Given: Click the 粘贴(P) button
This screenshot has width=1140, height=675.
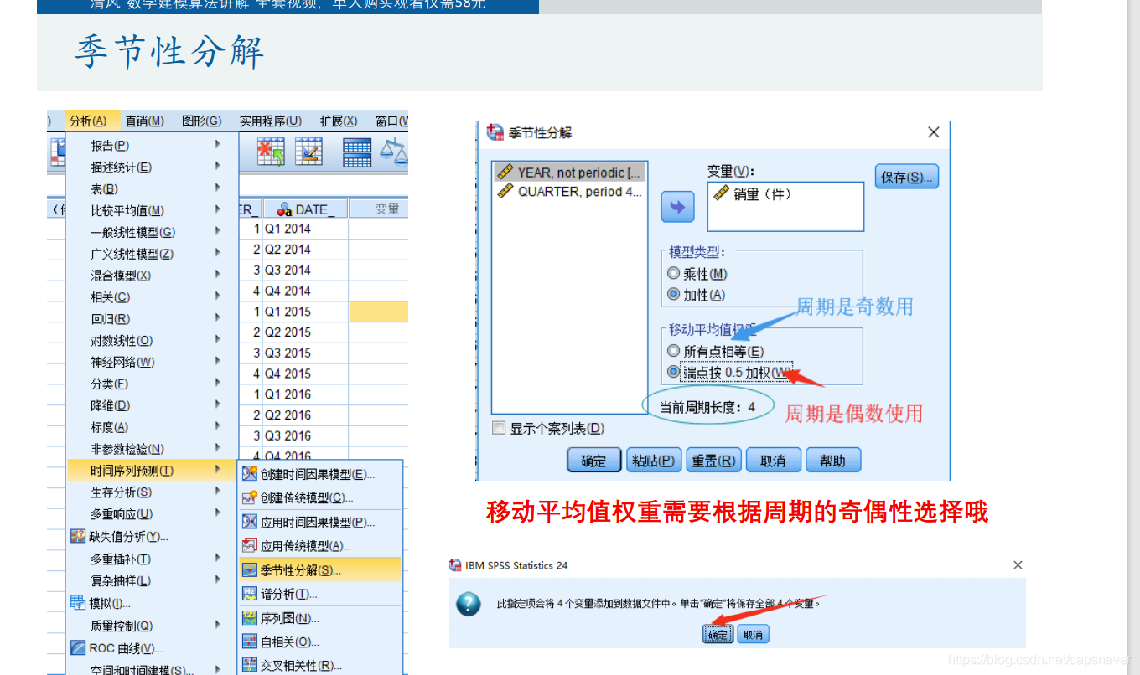Looking at the screenshot, I should 654,461.
